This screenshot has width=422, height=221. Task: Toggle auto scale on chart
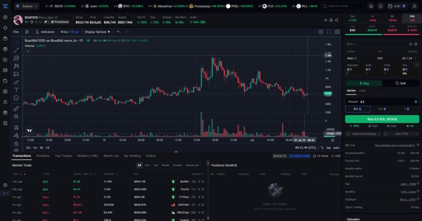[336, 148]
